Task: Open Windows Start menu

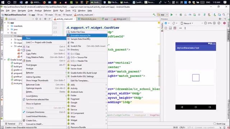Action: coord(3,2)
